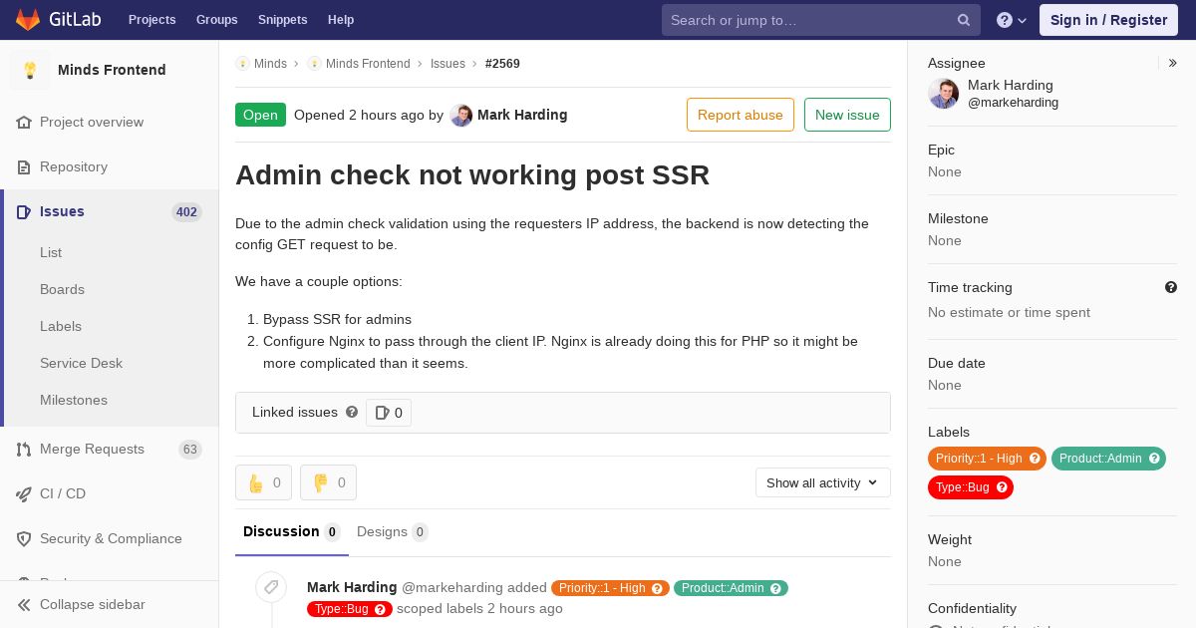Viewport: 1196px width, 628px height.
Task: Click the 402 issues count badge
Action: [186, 211]
